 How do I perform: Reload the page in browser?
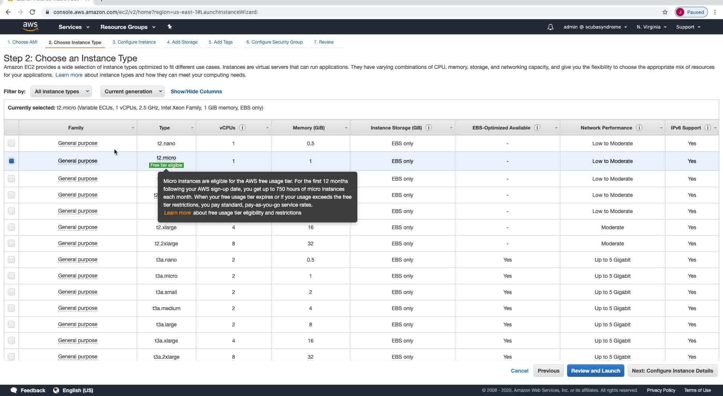pos(32,12)
